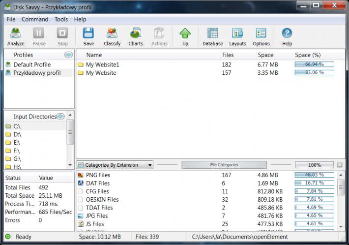This screenshot has width=349, height=245.
Task: Click the My Website folder icon
Action: (81, 73)
